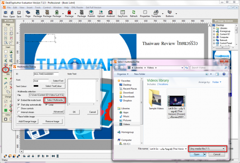
Task: Enable the Internal stream checkbox
Action: click(x=19, y=112)
